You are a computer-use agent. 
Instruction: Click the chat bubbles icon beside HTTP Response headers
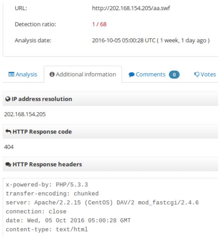pyautogui.click(x=8, y=164)
